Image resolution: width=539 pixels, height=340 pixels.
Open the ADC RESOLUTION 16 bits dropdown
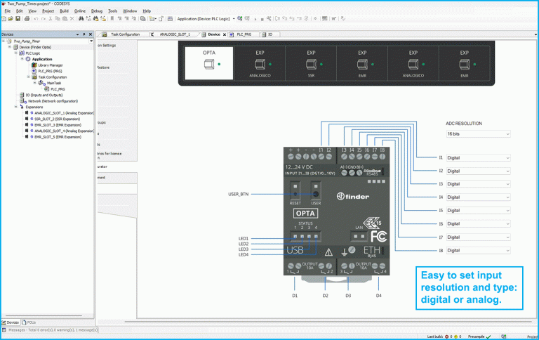tap(478, 134)
